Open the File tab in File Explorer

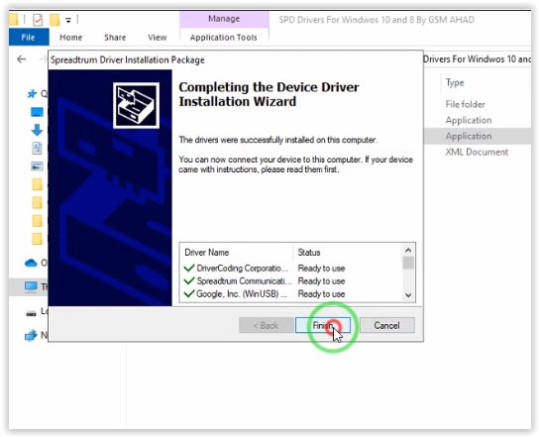[28, 37]
